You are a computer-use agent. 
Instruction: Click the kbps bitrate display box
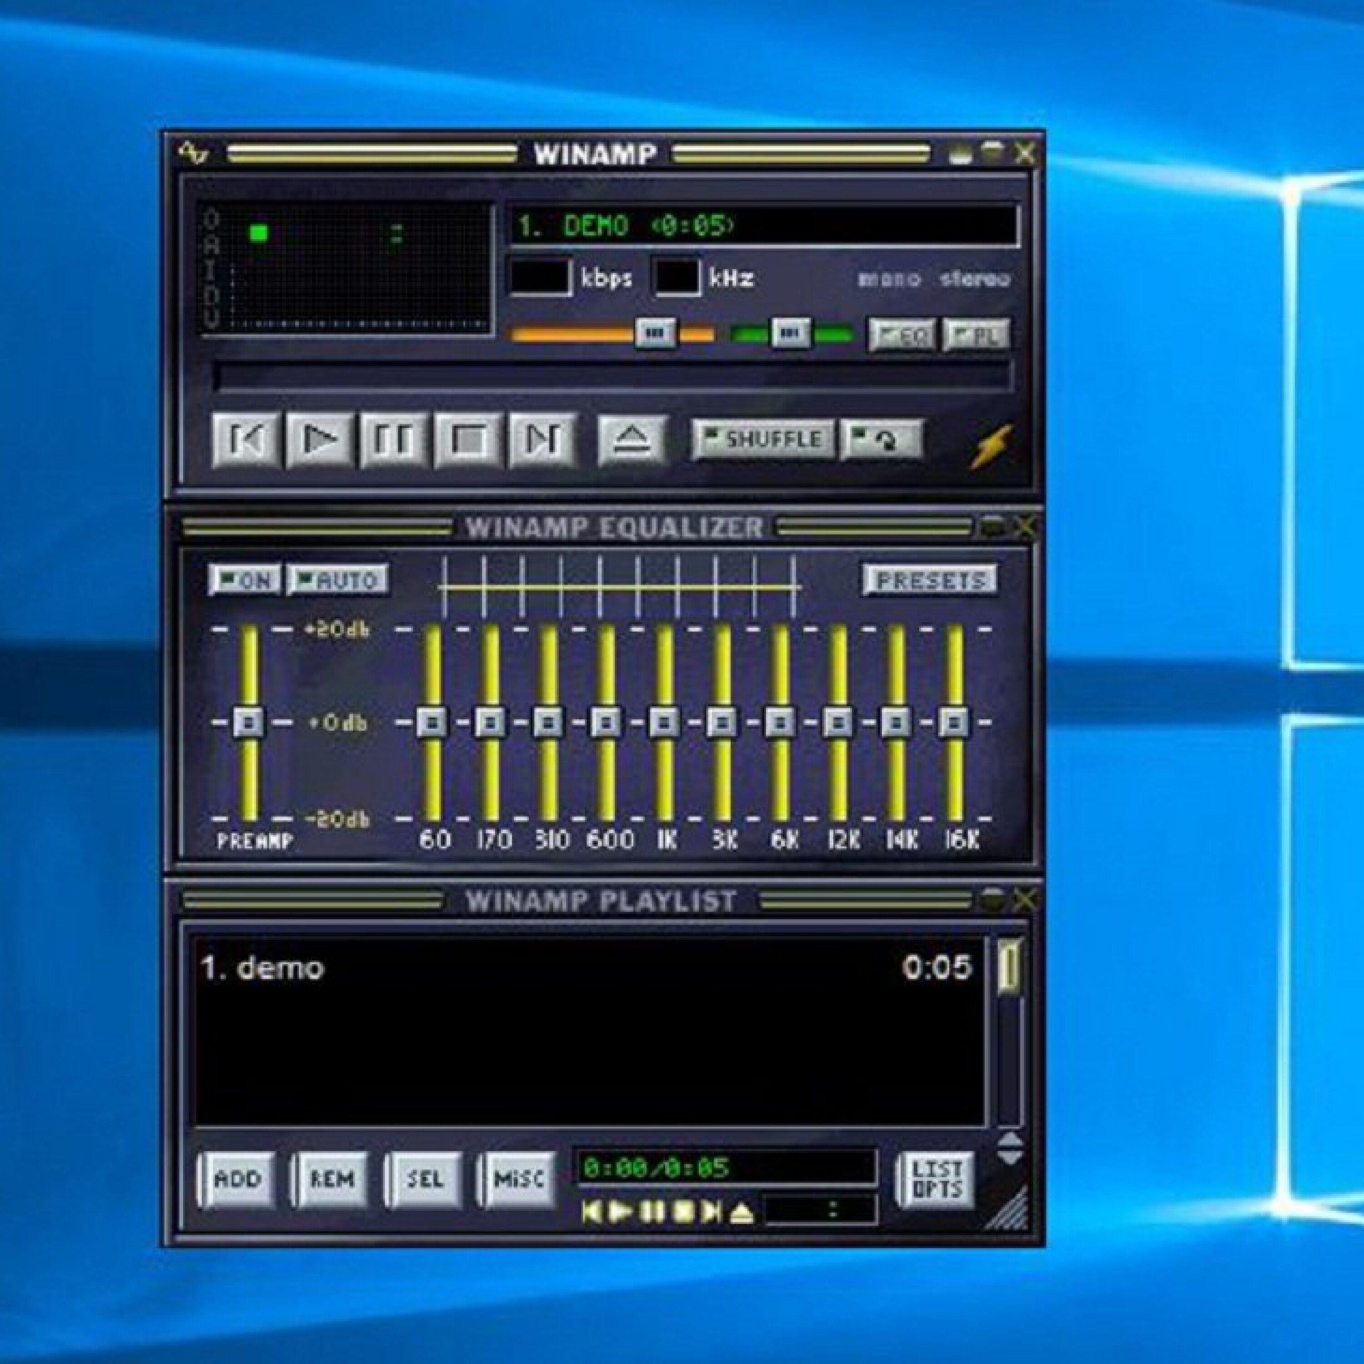(x=540, y=277)
